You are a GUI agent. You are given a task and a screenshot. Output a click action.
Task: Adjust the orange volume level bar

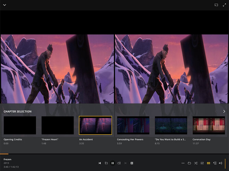[225, 163]
